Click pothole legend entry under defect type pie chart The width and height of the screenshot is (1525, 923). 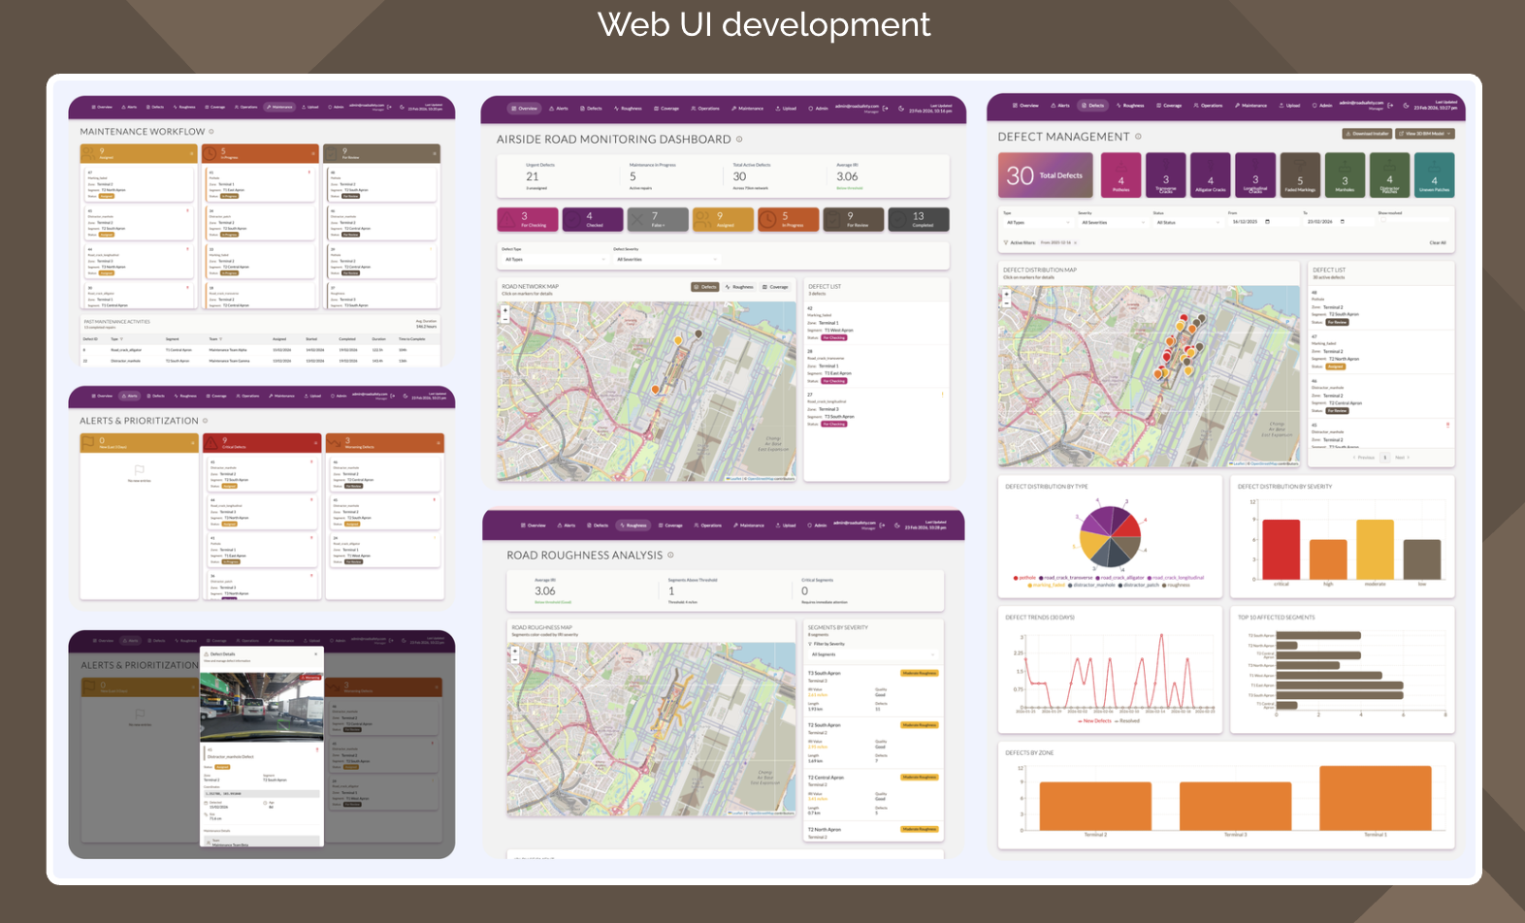click(1025, 578)
